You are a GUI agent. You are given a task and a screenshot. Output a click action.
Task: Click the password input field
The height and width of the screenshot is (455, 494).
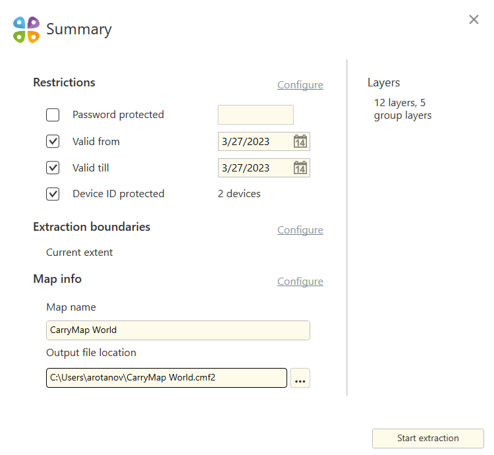[x=256, y=115]
